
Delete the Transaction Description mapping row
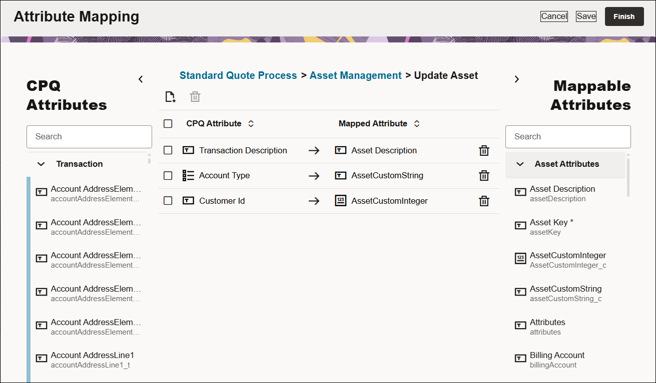tap(484, 150)
